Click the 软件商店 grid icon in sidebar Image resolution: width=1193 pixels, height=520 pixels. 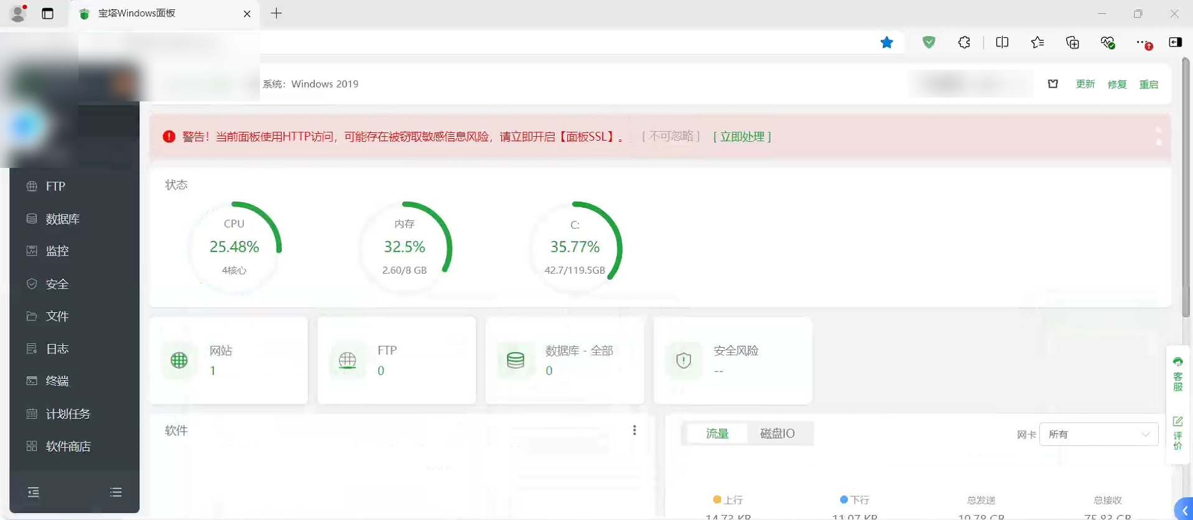pyautogui.click(x=32, y=446)
